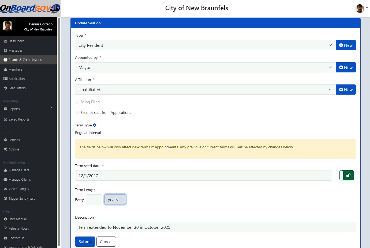370x248 pixels.
Task: Open the Saved Reports link
Action: pyautogui.click(x=19, y=119)
